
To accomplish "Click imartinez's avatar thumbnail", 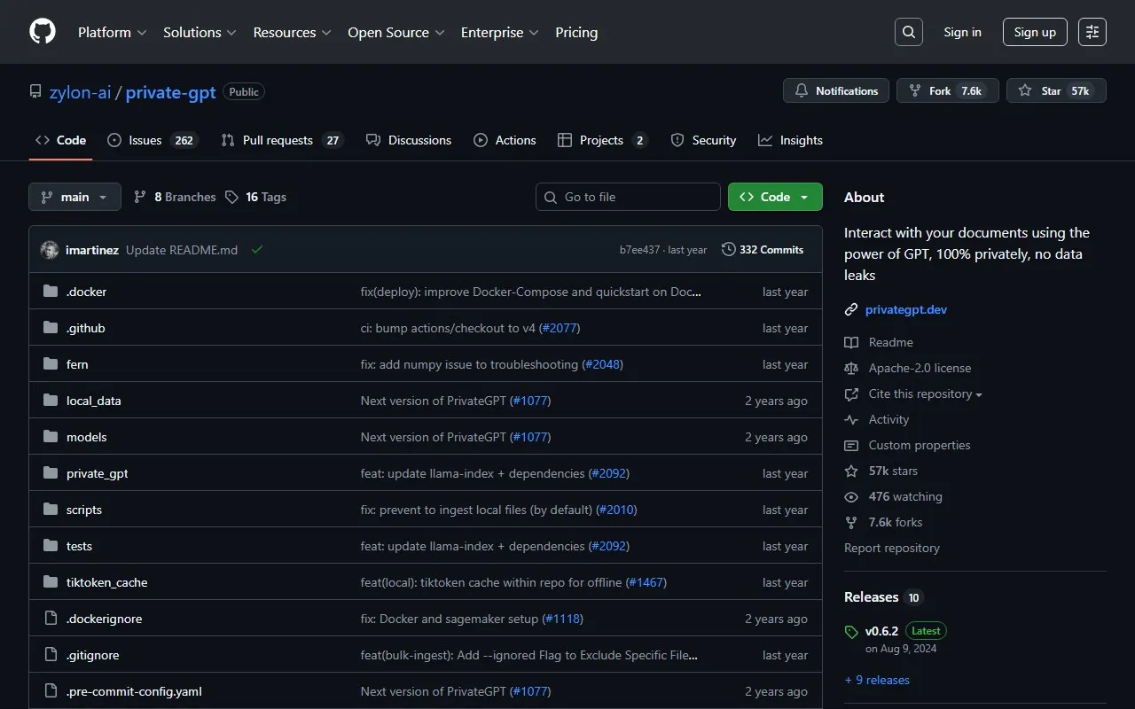I will pyautogui.click(x=50, y=250).
